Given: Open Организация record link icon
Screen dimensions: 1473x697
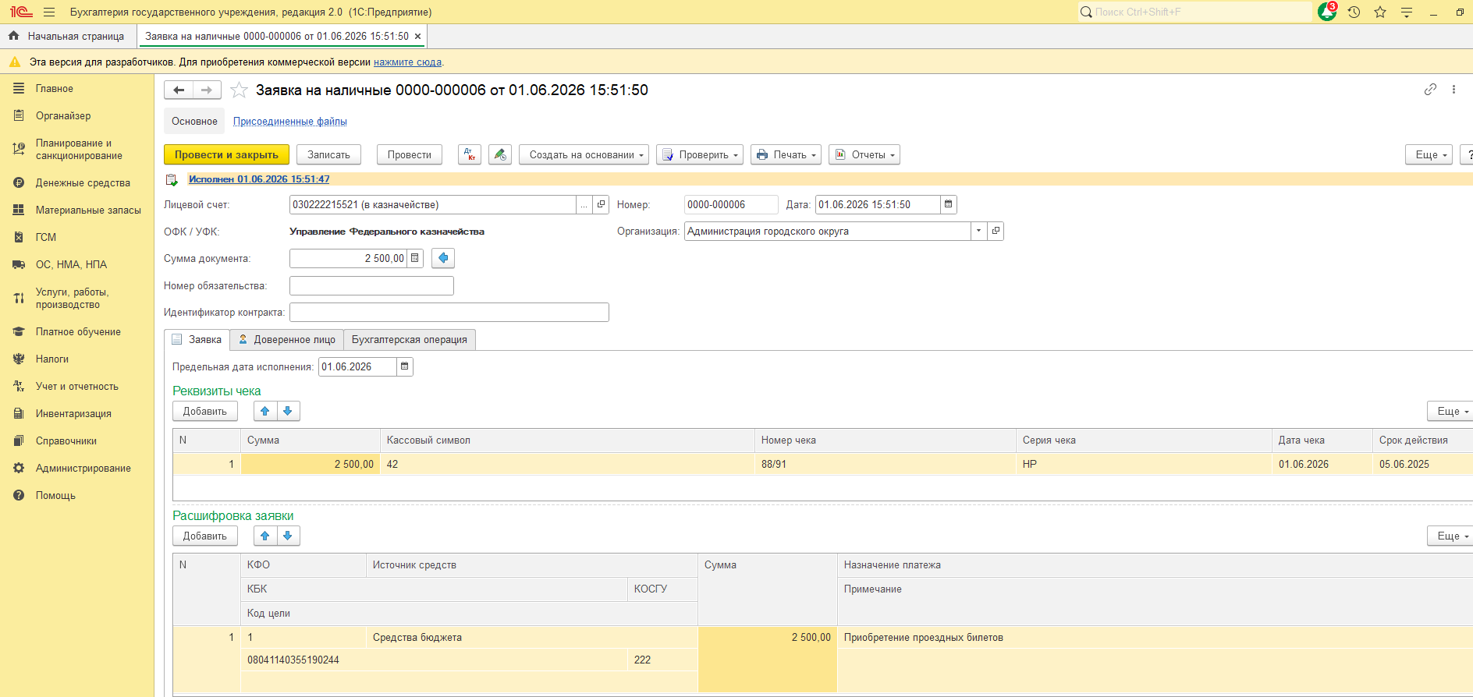Looking at the screenshot, I should [996, 231].
